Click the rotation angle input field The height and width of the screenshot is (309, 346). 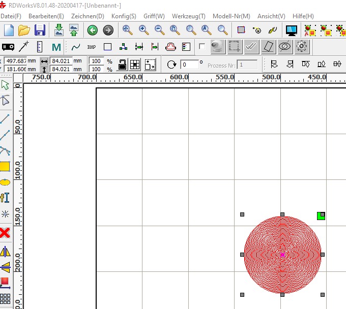click(189, 65)
